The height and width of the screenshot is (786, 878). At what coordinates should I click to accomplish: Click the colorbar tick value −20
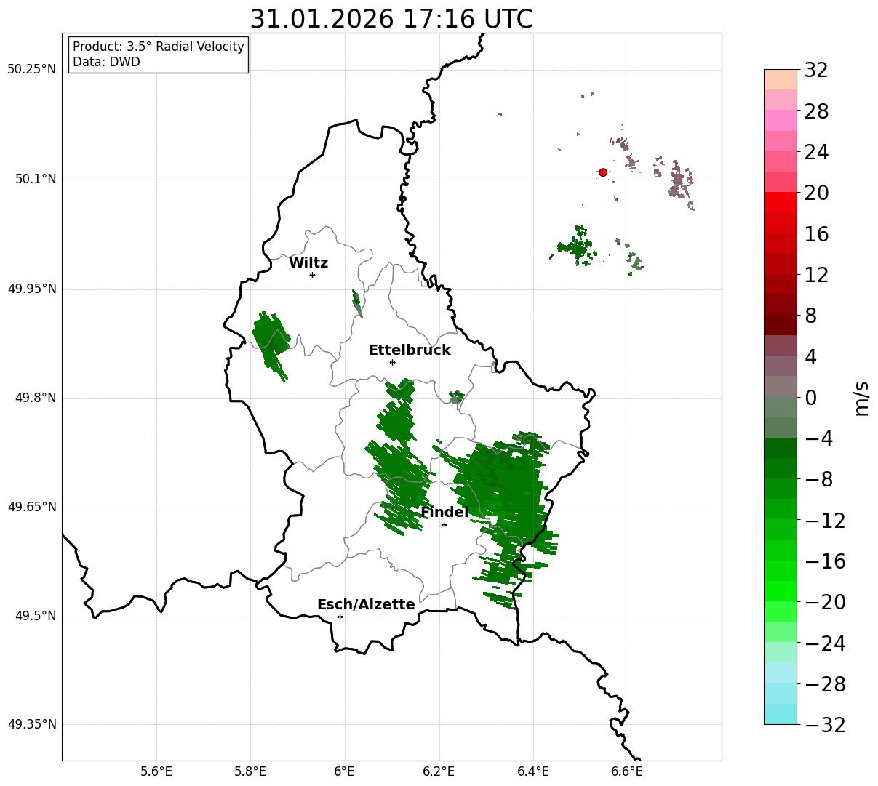(x=825, y=603)
